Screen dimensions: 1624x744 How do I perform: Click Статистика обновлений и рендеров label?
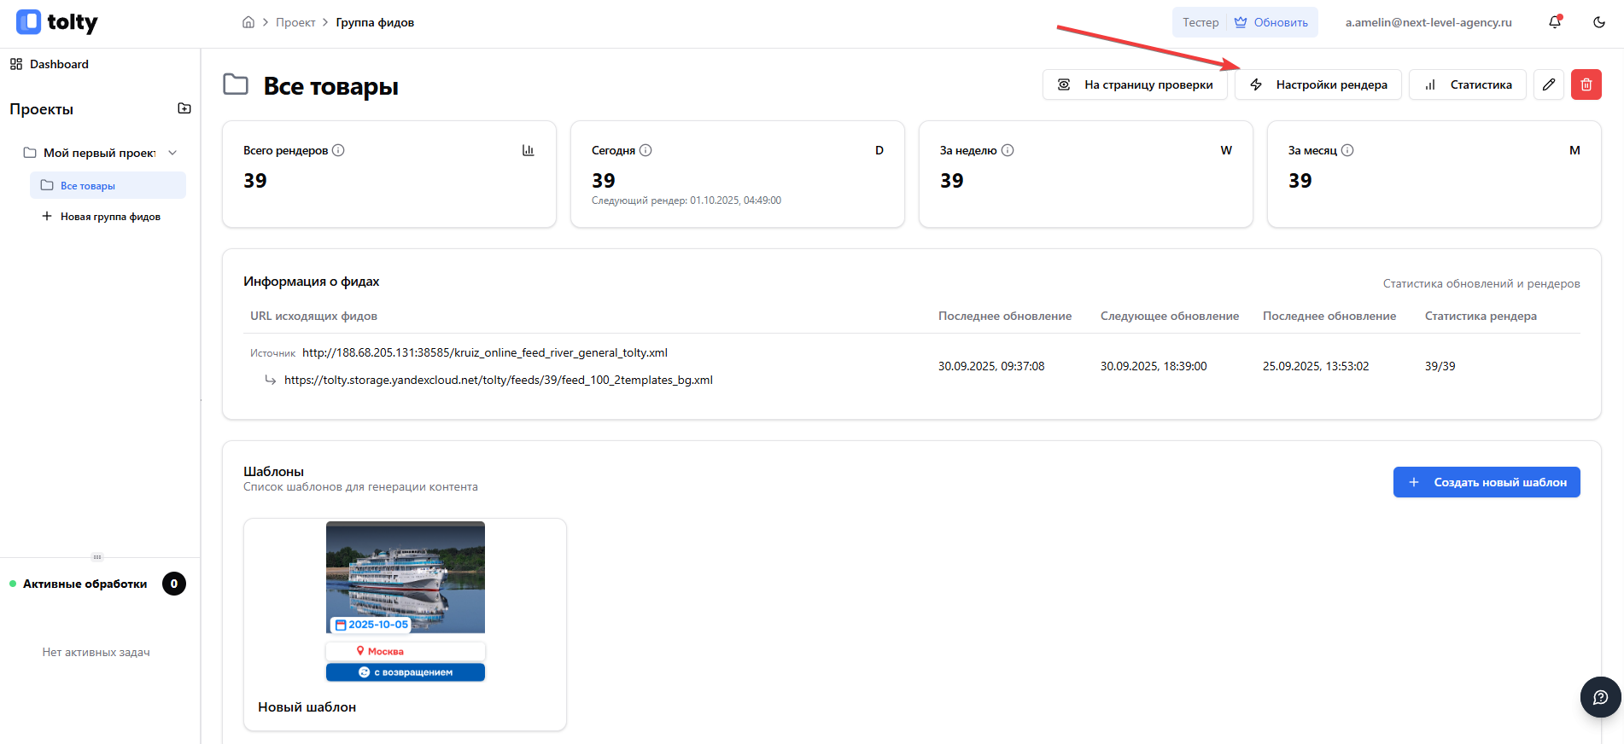coord(1481,283)
